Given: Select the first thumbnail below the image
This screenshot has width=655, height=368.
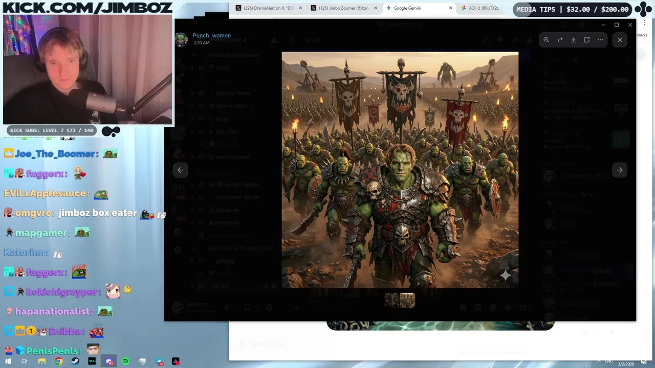Looking at the screenshot, I should point(392,301).
